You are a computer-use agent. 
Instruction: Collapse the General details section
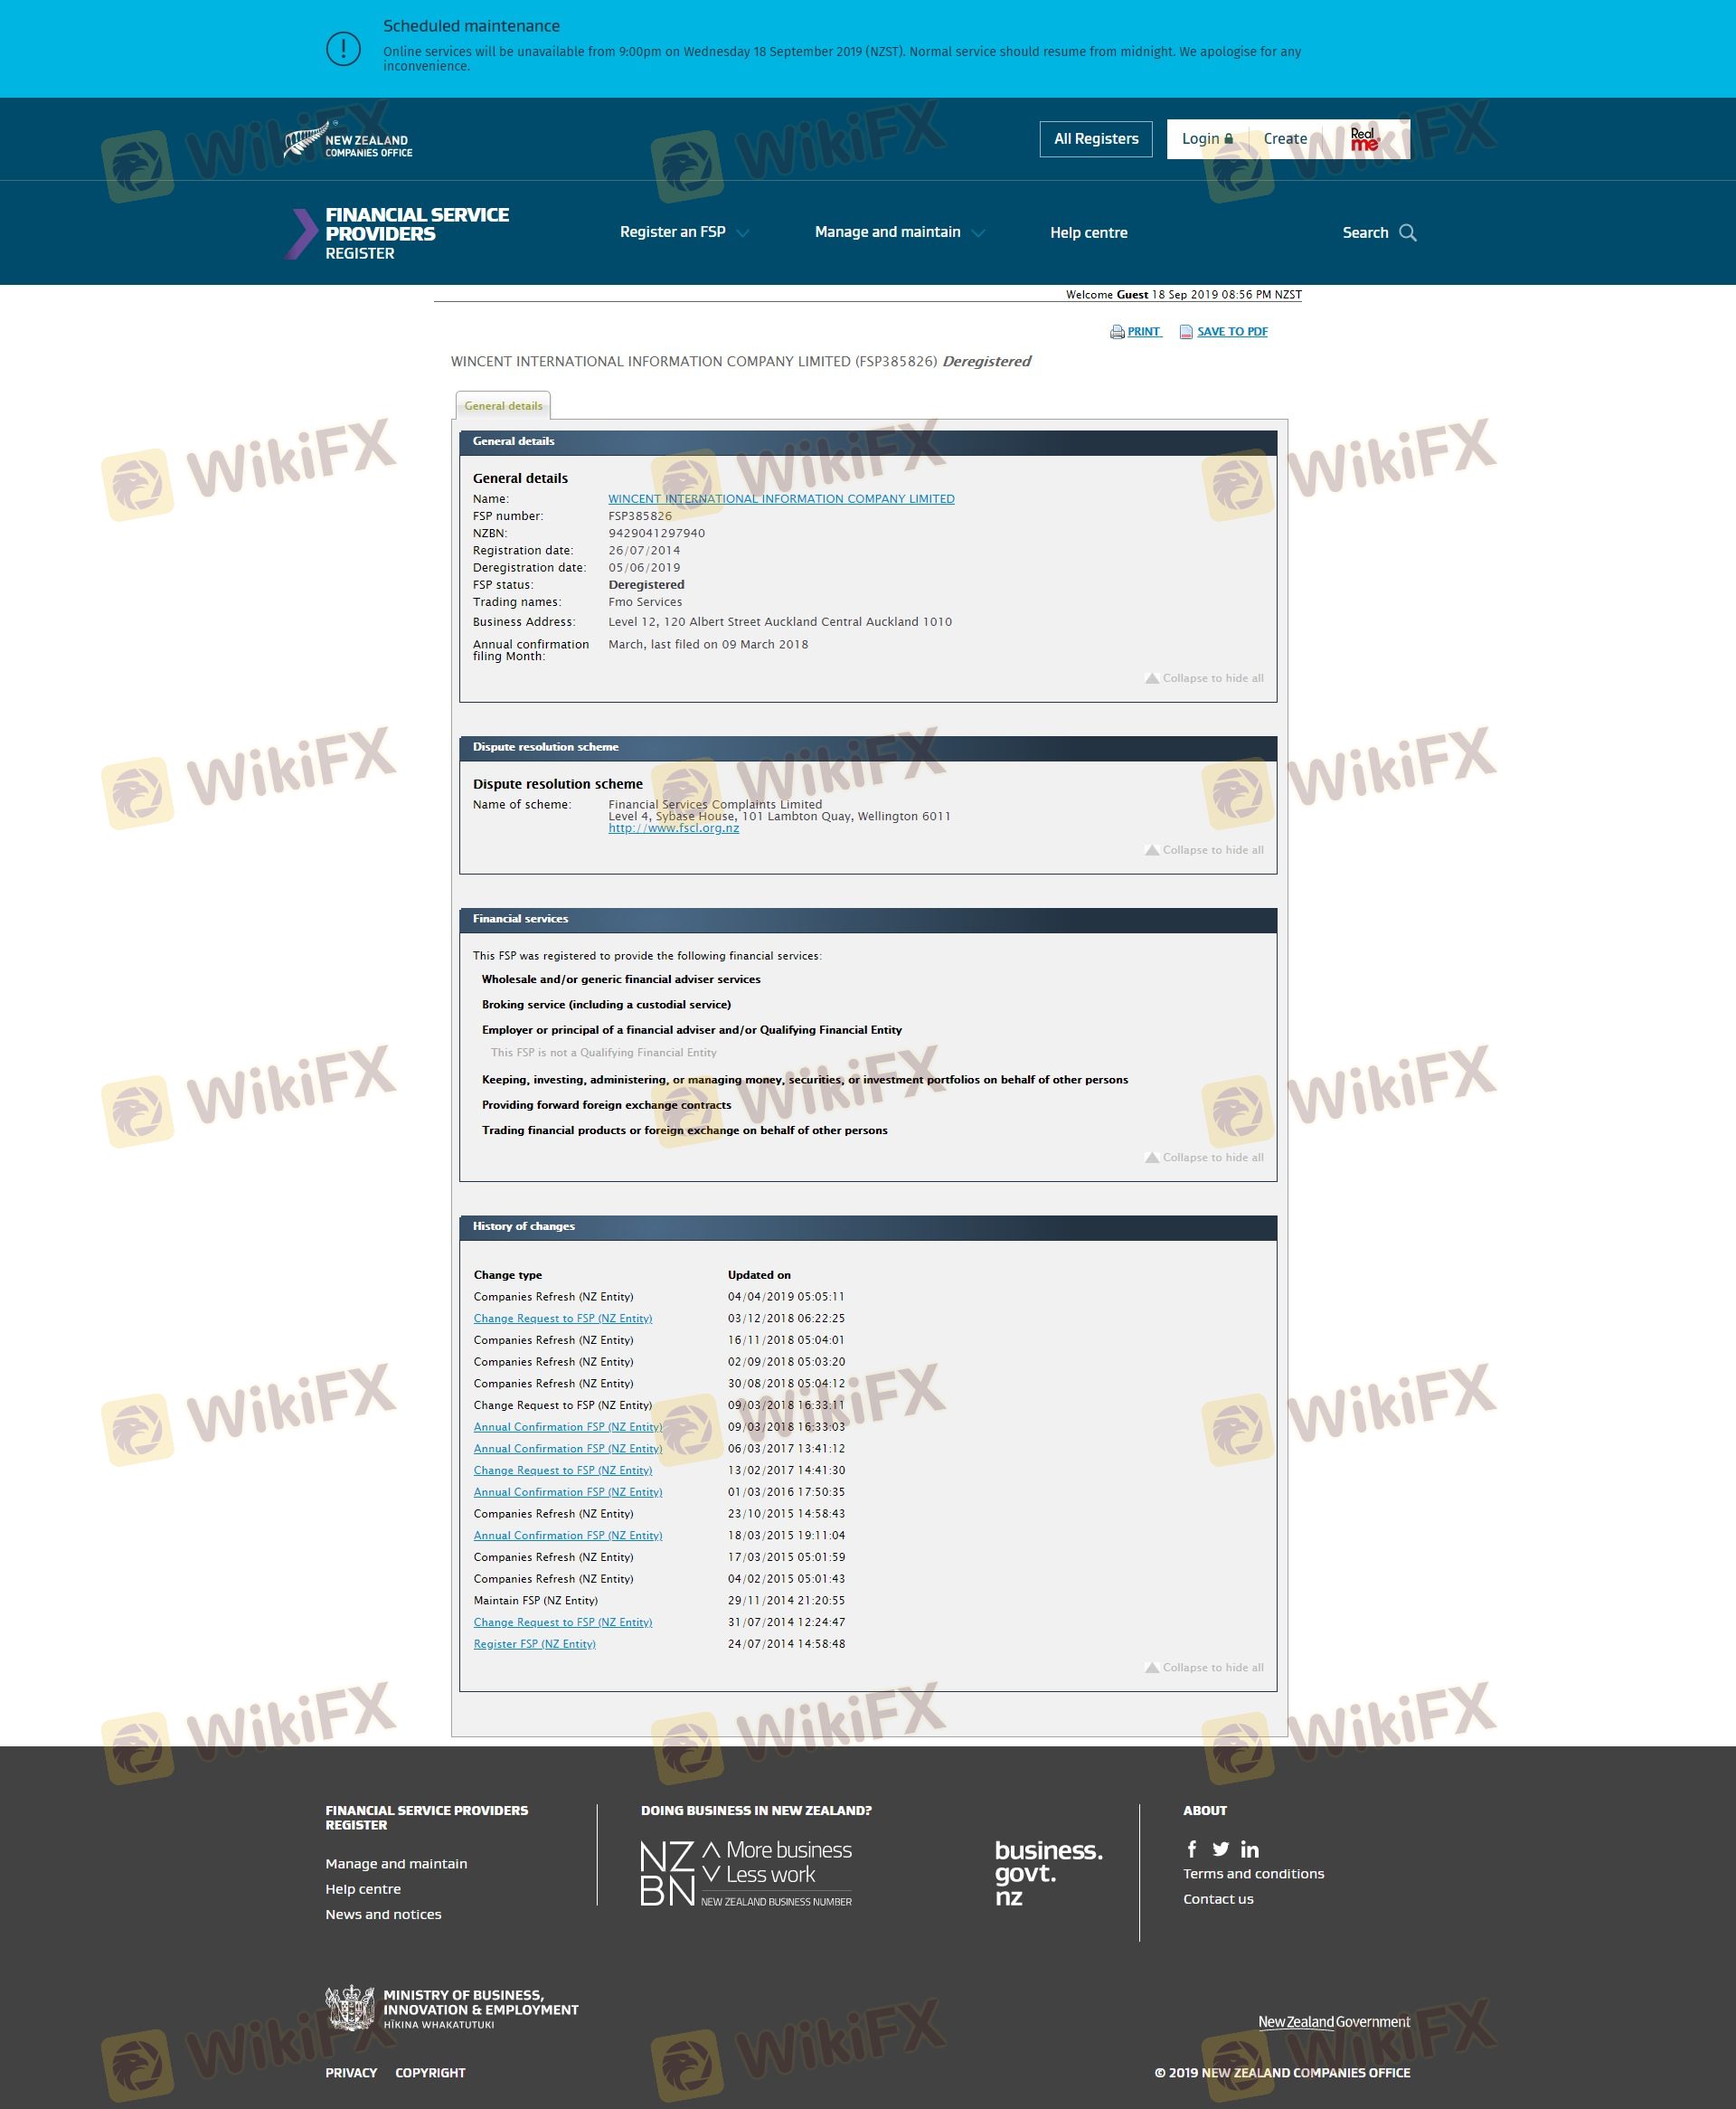(1204, 678)
